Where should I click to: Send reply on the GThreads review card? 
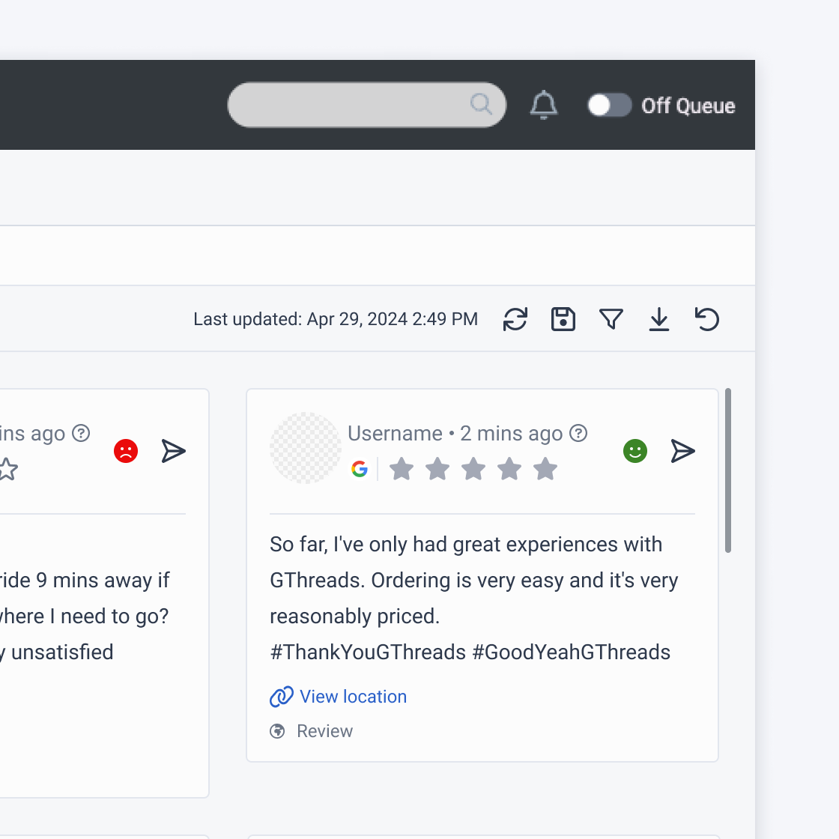pyautogui.click(x=682, y=451)
